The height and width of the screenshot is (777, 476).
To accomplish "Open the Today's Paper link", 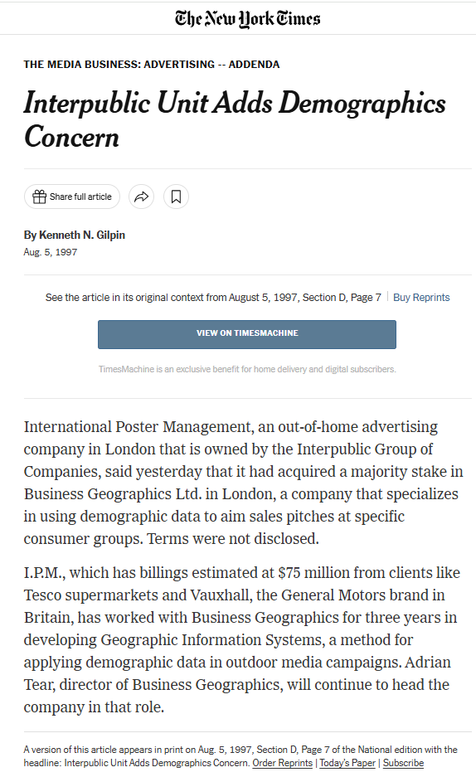I will [347, 763].
